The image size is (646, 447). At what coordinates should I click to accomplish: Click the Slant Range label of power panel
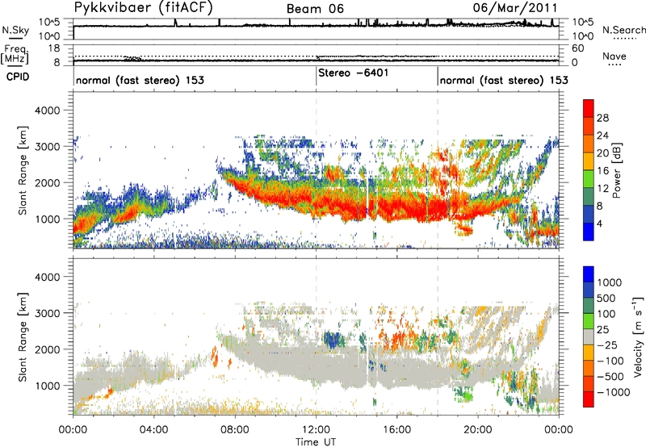pyautogui.click(x=23, y=170)
